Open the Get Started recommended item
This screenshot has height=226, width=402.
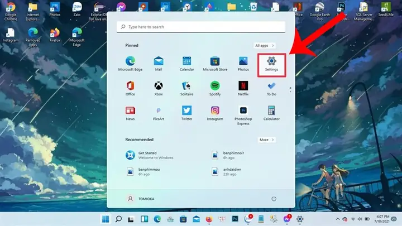click(x=150, y=155)
